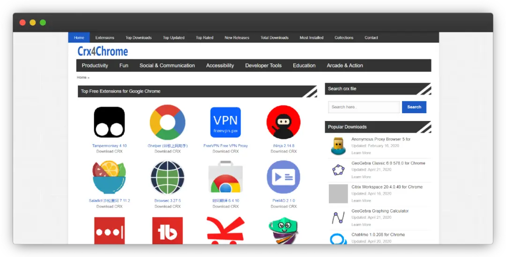Click the Ghelper colorful ring icon
Viewport: 506px width, 257px height.
(167, 122)
